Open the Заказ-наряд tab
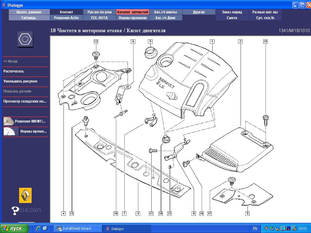 tap(232, 12)
